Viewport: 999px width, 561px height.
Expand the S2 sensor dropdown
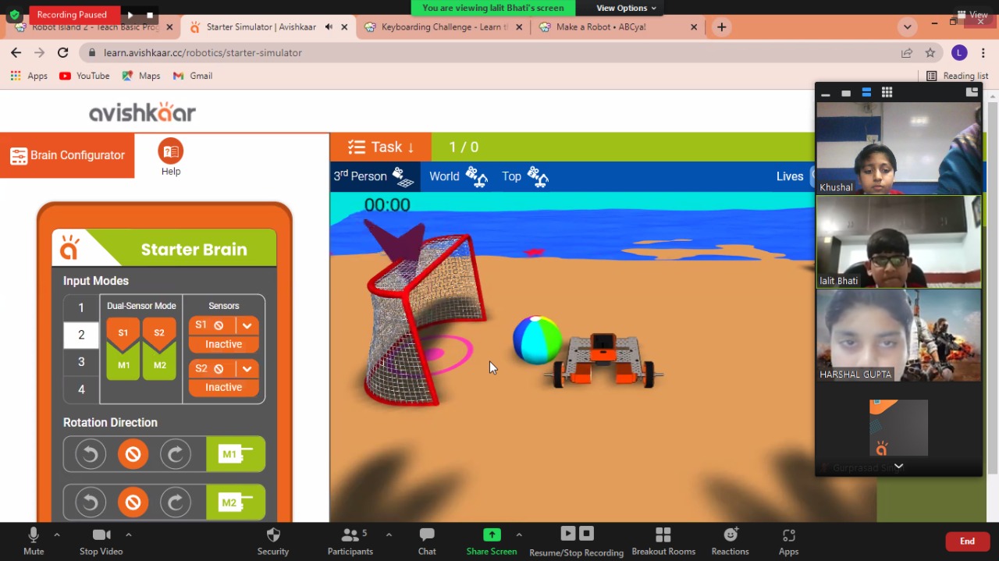click(247, 368)
